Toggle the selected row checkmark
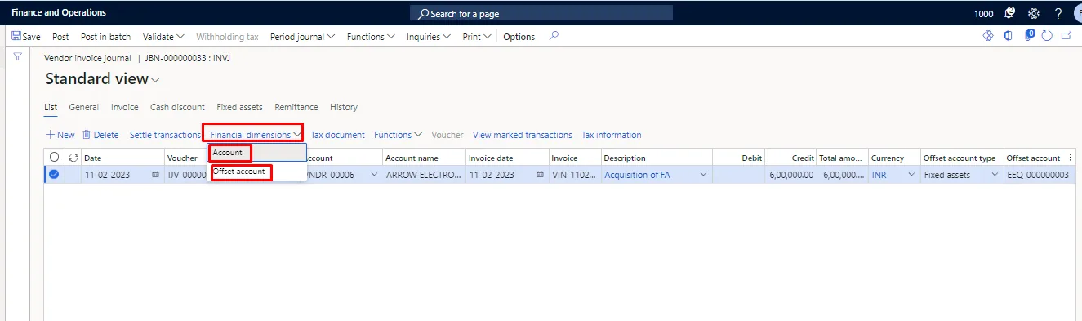This screenshot has height=321, width=1082. pyautogui.click(x=54, y=175)
